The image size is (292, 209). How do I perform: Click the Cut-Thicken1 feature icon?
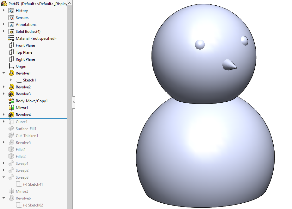click(11, 136)
